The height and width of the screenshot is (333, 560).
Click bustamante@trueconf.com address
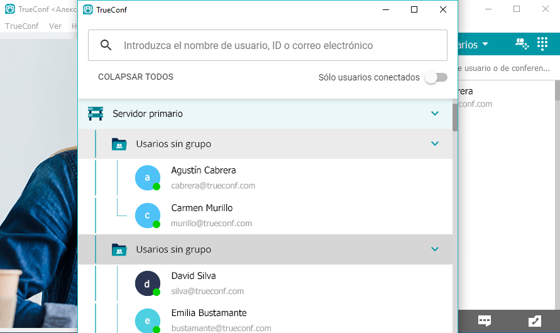point(221,328)
